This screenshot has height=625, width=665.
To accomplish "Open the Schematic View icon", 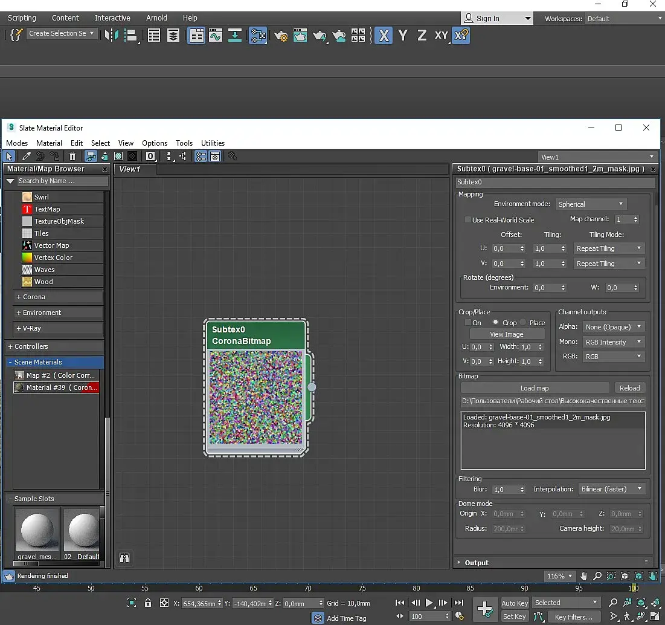I will [235, 36].
